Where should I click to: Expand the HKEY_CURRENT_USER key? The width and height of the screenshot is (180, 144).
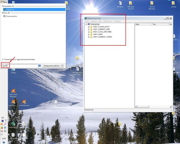click(x=89, y=29)
